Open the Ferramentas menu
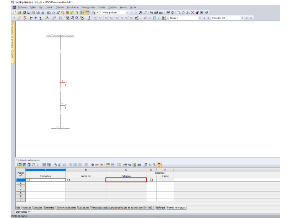This screenshot has height=218, width=291. (88, 7)
